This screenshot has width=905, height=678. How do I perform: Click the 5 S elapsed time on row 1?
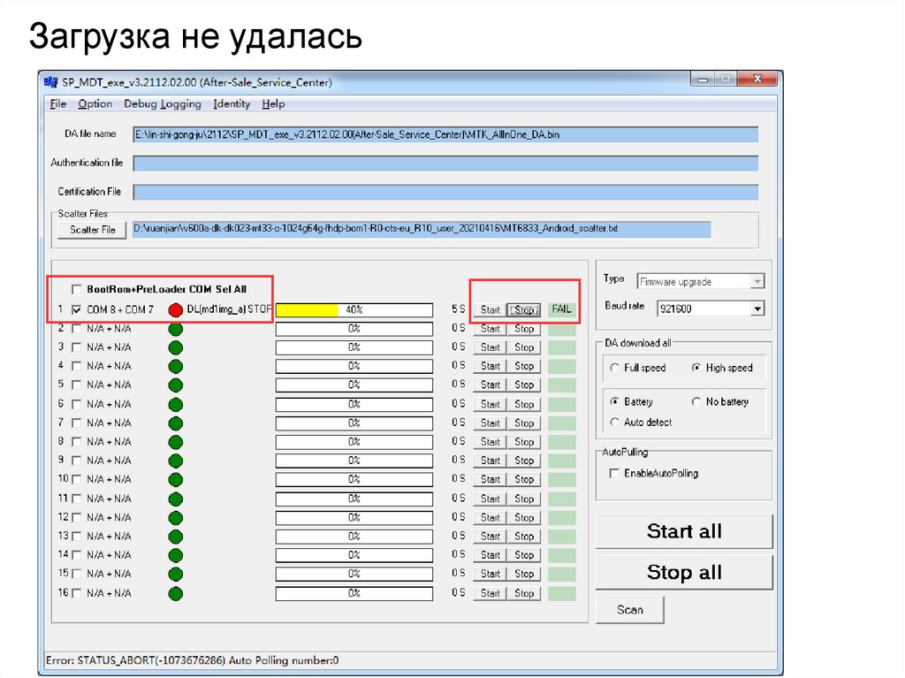[x=459, y=309]
